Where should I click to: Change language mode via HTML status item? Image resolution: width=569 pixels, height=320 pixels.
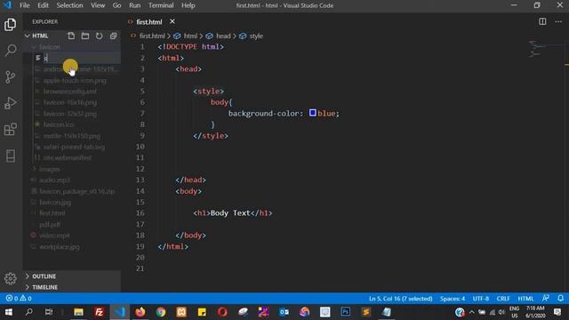click(525, 299)
